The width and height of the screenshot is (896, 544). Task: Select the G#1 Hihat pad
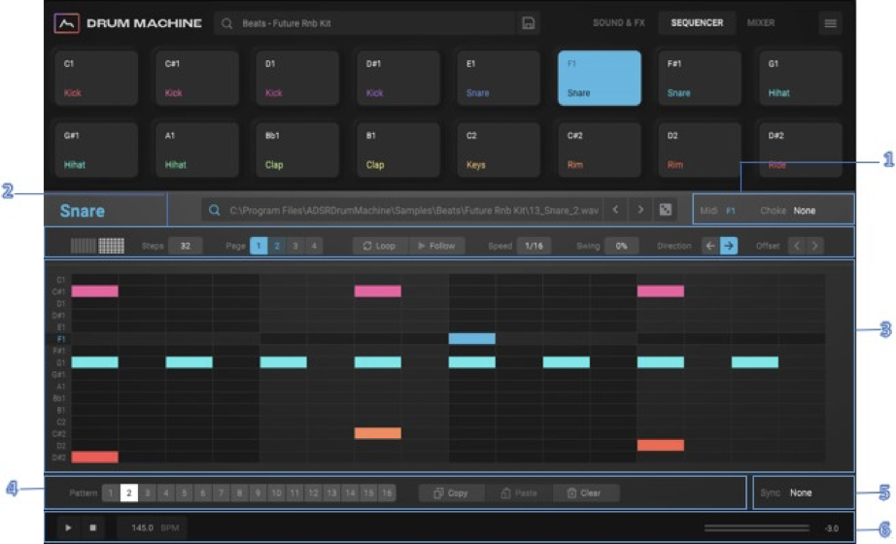pyautogui.click(x=96, y=150)
